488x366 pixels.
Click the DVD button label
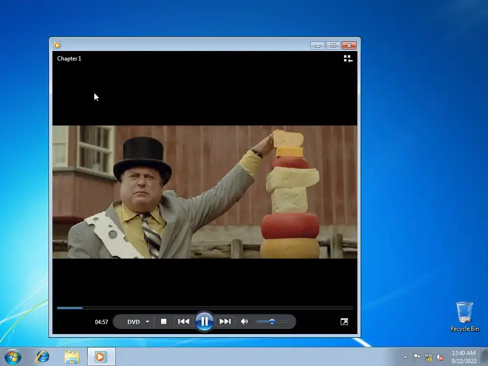(133, 322)
